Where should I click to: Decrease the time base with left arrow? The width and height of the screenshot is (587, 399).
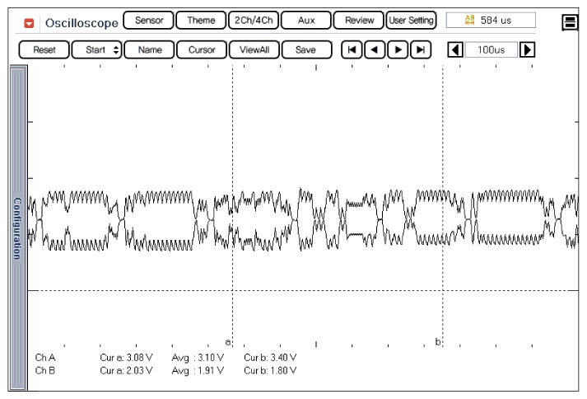[454, 49]
